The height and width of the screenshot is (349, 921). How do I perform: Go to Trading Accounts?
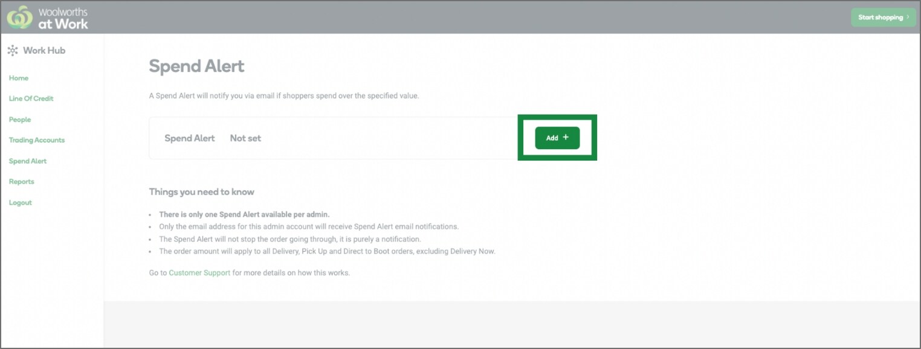(36, 140)
